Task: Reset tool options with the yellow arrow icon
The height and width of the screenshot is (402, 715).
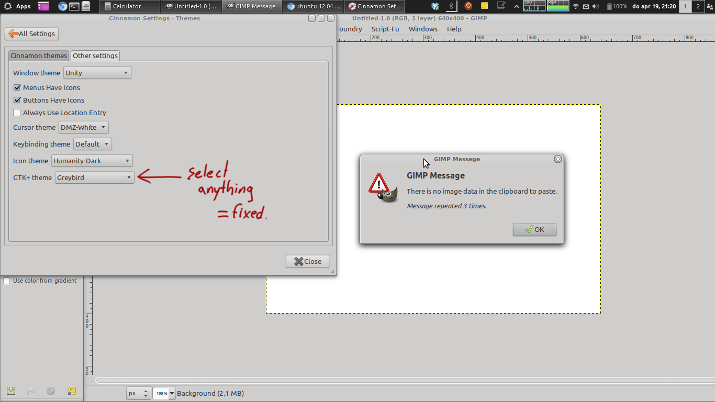Action: click(72, 391)
